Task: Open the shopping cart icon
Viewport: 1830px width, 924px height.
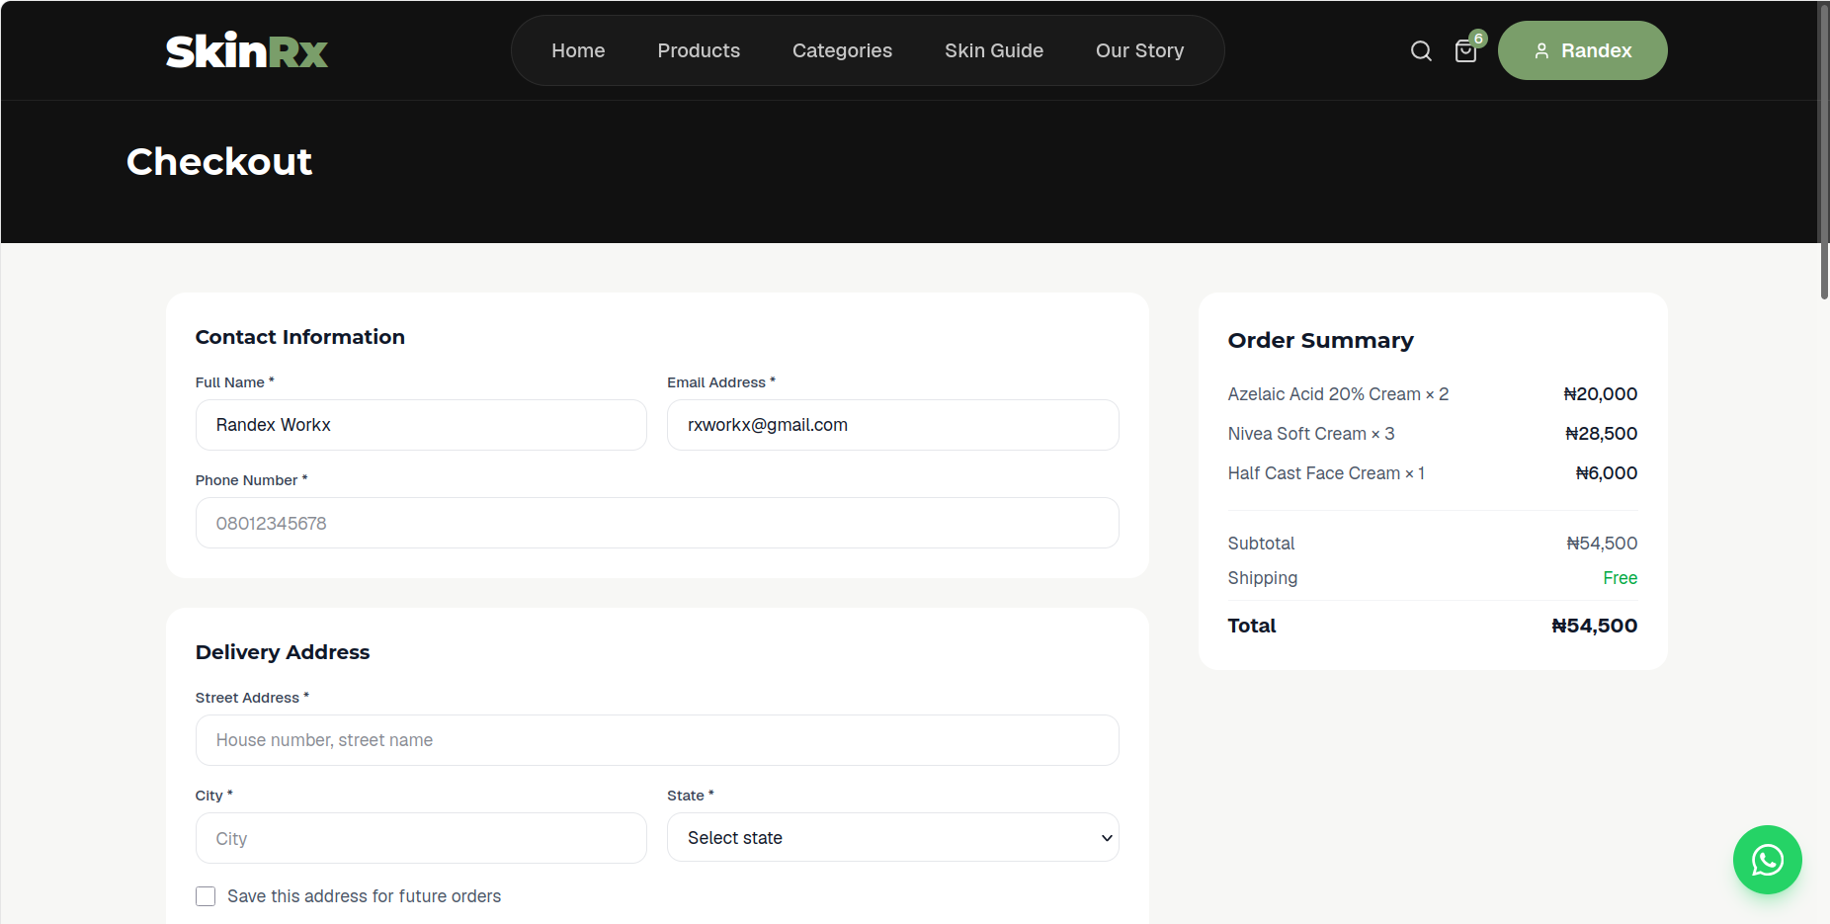Action: (1466, 50)
